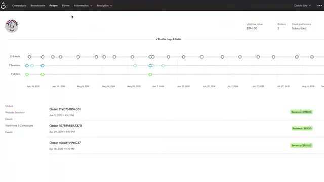Select the first gray email marker on timeline
The height and width of the screenshot is (182, 324).
coord(30,57)
